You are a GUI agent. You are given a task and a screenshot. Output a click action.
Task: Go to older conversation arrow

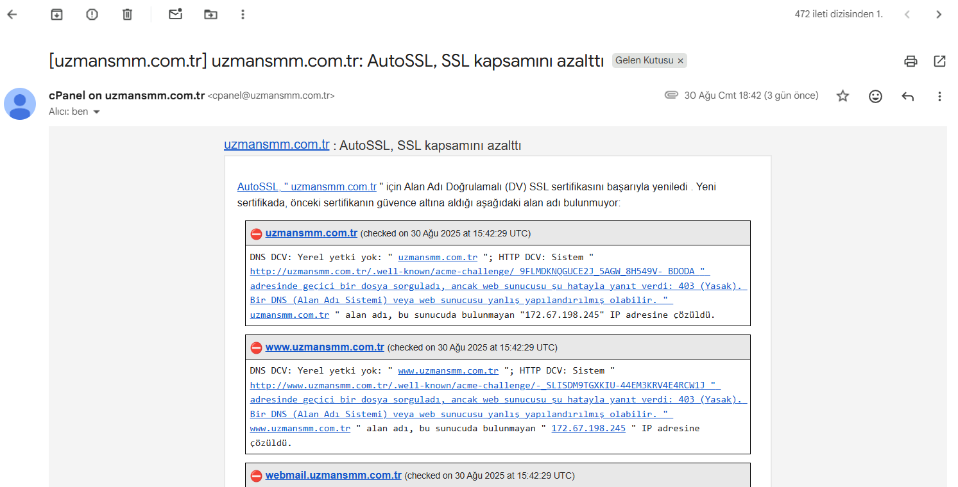[x=939, y=14]
